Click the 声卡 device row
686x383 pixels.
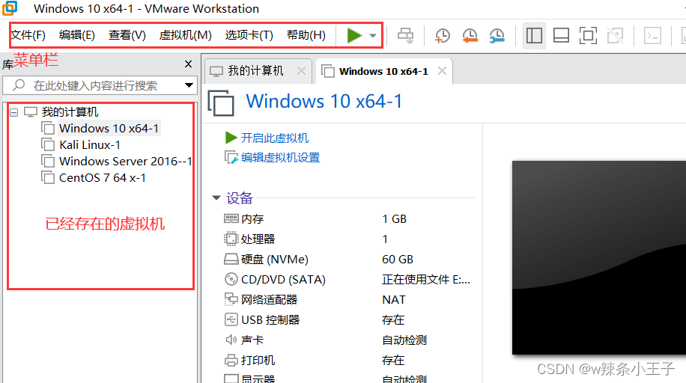[x=349, y=340]
